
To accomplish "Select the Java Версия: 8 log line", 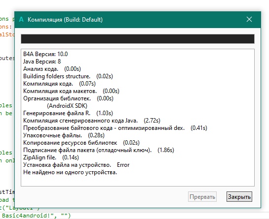I will point(42,62).
